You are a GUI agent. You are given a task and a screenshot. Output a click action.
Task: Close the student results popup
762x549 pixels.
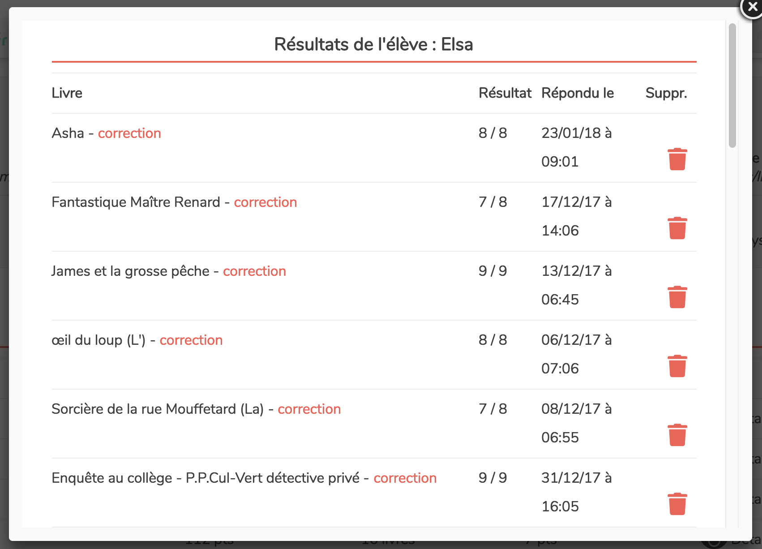[x=752, y=8]
